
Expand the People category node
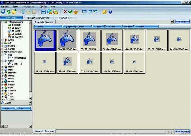[2, 85]
